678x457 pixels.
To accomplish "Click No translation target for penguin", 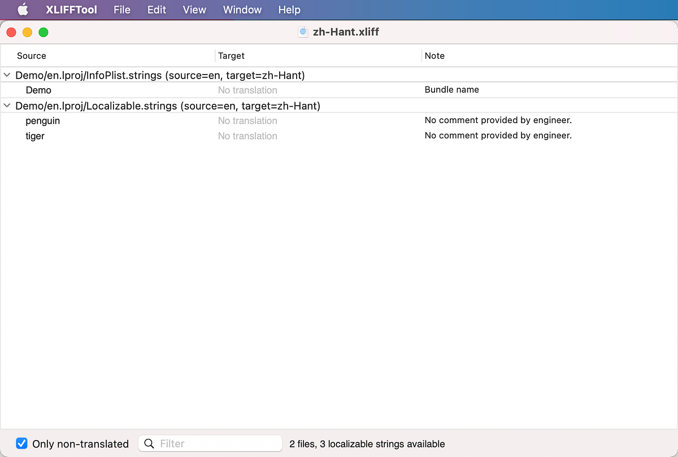I will click(247, 120).
